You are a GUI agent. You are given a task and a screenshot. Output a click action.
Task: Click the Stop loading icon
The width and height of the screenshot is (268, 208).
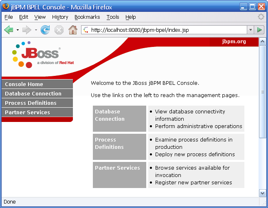(x=59, y=30)
